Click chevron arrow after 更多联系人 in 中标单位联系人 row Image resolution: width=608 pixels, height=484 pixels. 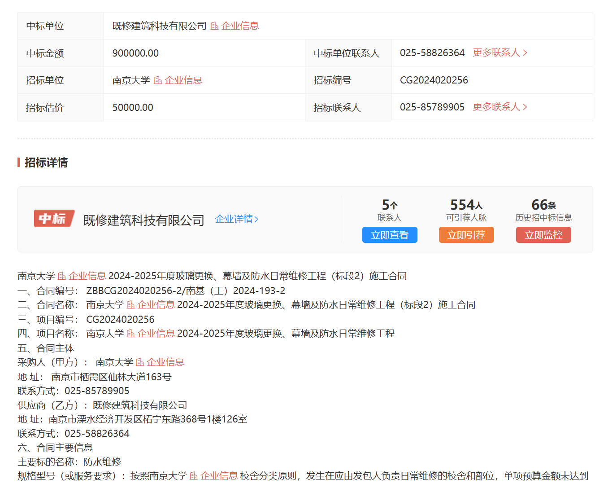(x=525, y=53)
